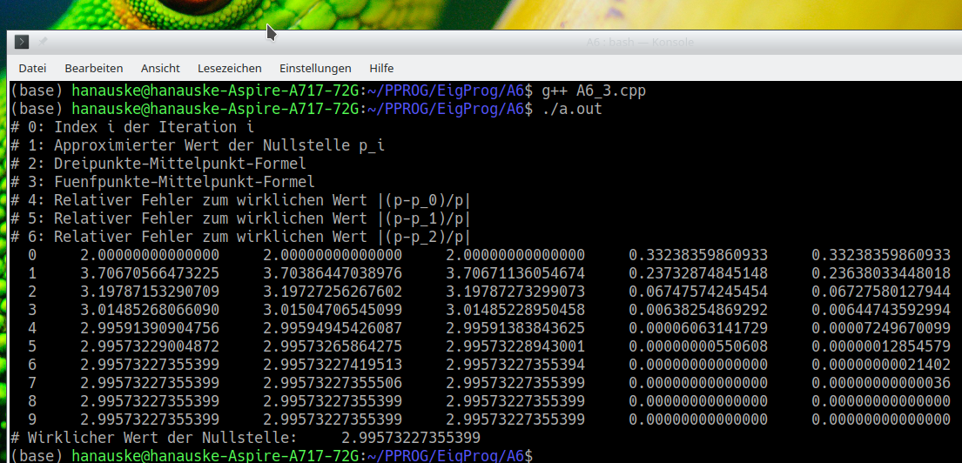Click the value 2.99573228943001
Screen dimensions: 962x463
click(515, 346)
